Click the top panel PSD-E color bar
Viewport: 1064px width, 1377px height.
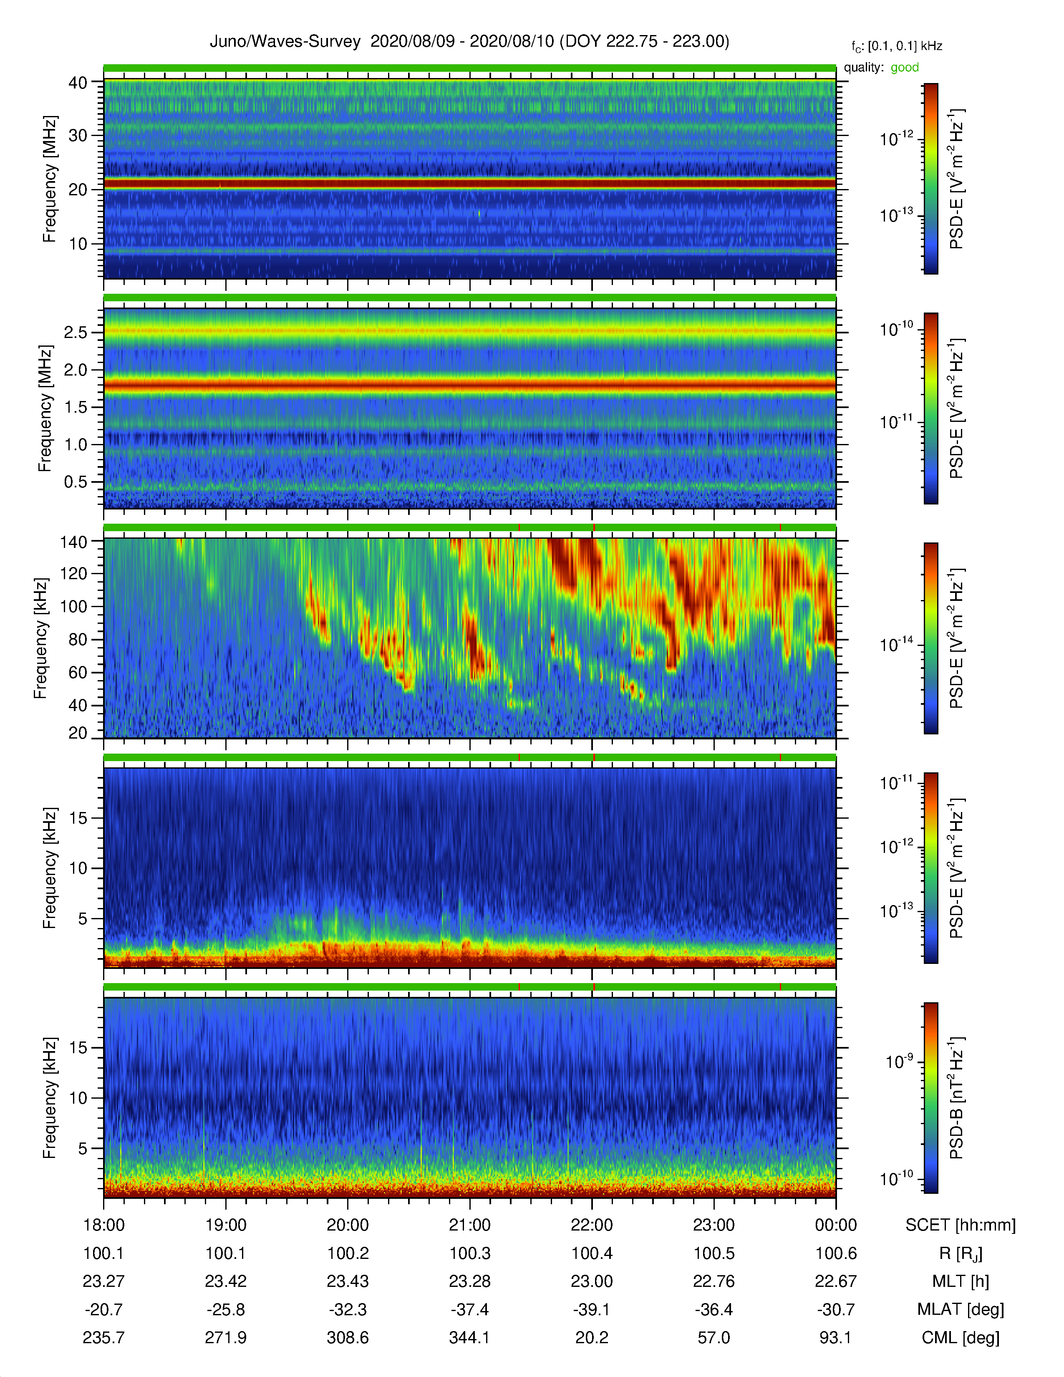(x=931, y=179)
